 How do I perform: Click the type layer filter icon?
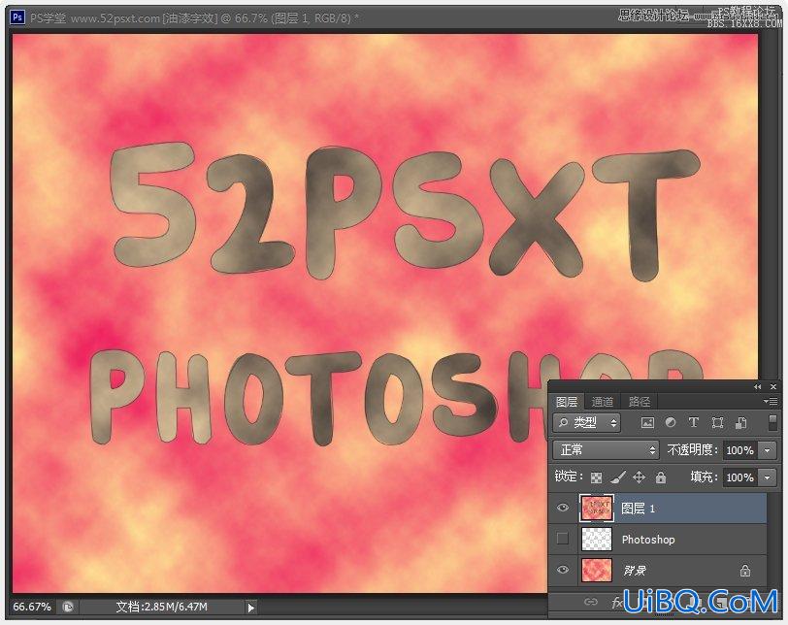click(694, 422)
